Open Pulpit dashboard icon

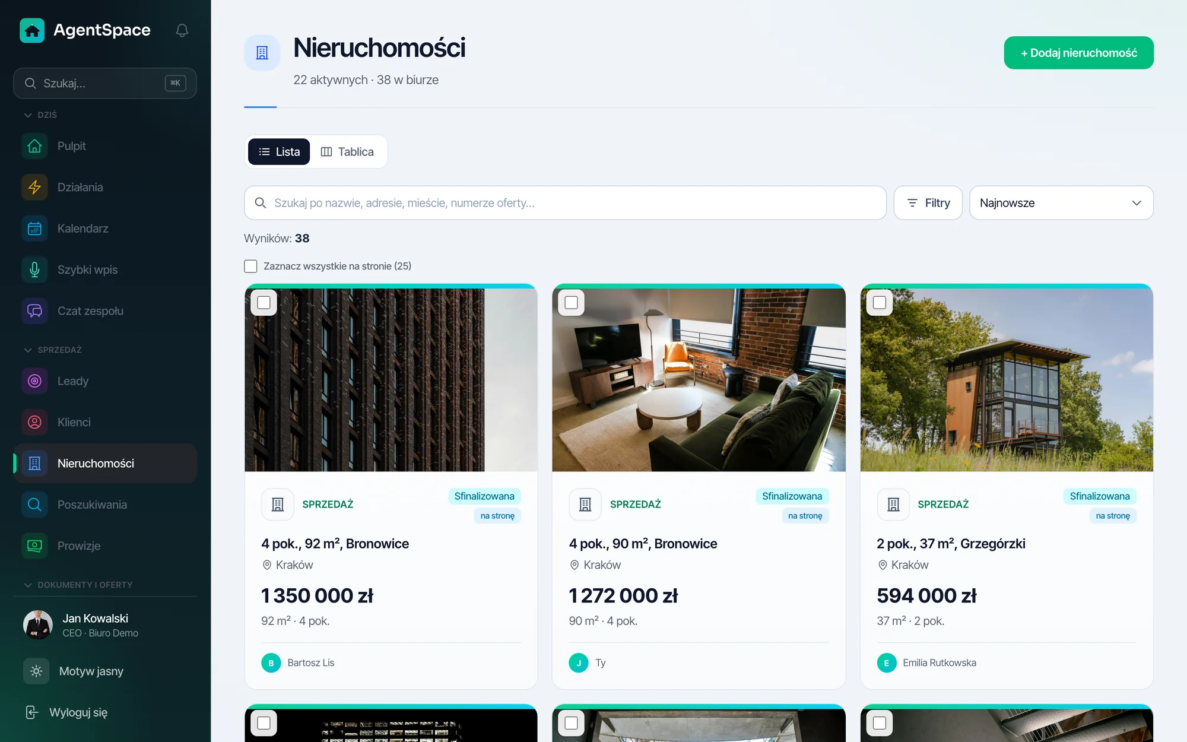tap(35, 146)
